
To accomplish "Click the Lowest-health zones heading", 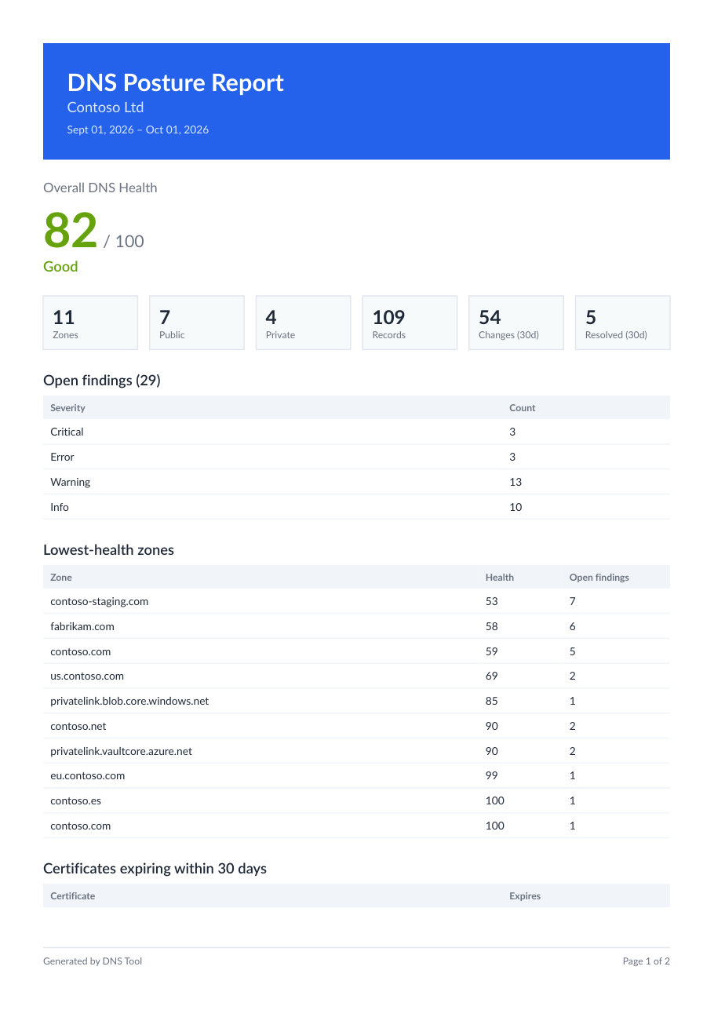I will point(108,550).
